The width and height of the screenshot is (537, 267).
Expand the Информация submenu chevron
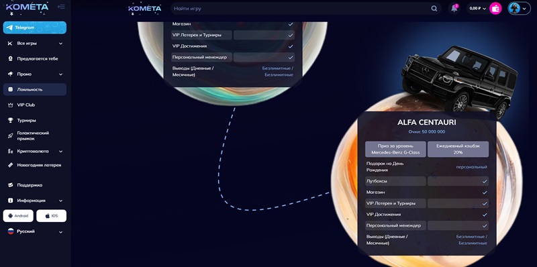[60, 201]
